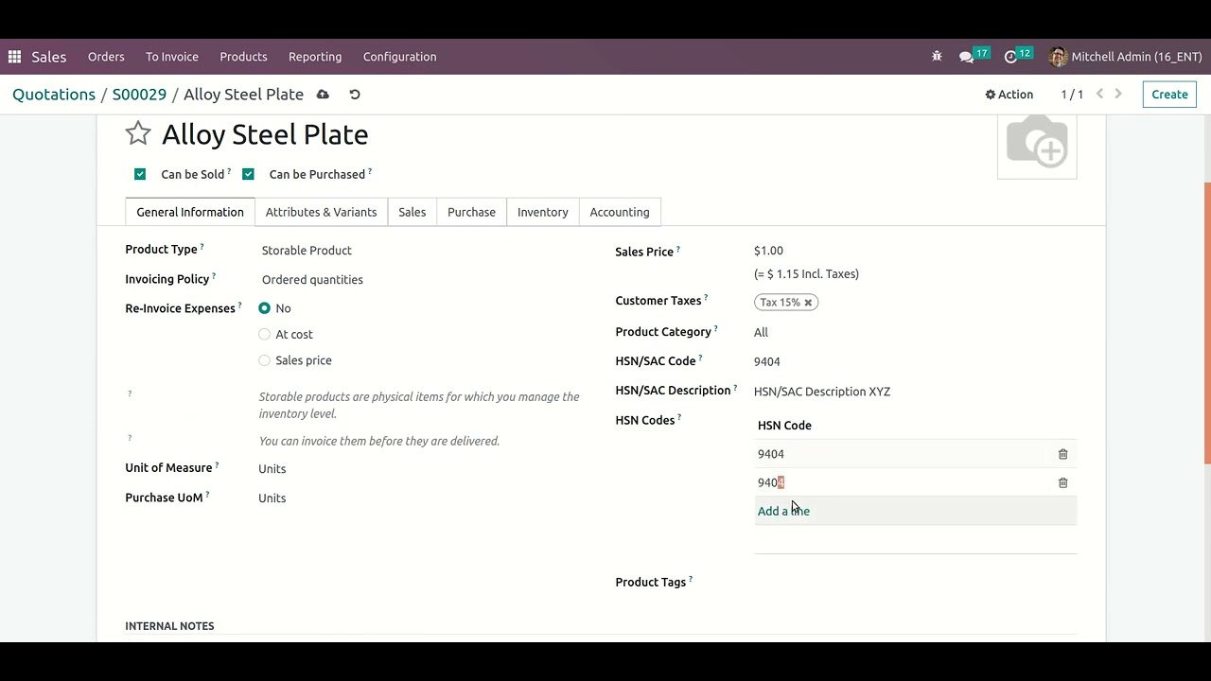Select the At cost radio option

[x=264, y=334]
